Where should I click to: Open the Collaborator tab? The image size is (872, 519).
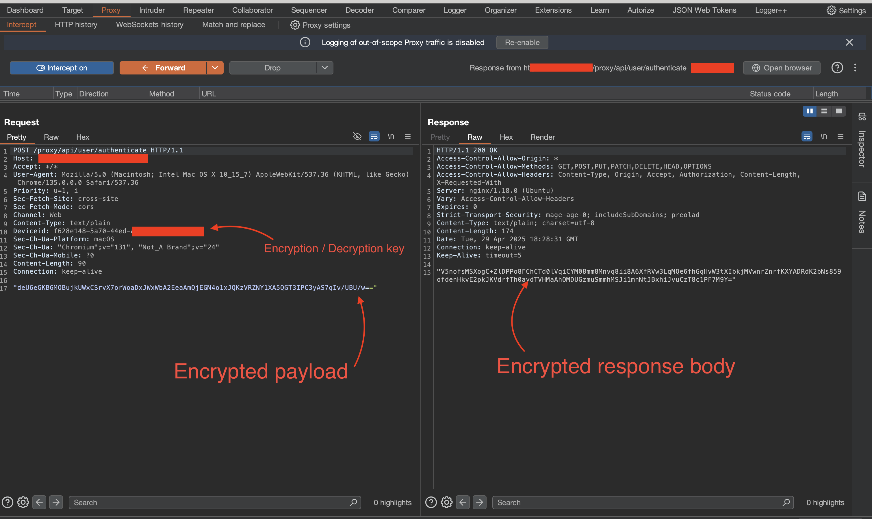coord(253,10)
